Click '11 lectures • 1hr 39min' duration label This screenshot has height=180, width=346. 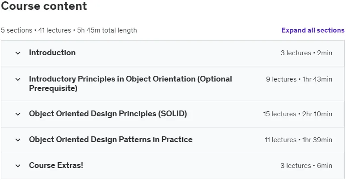click(x=298, y=140)
